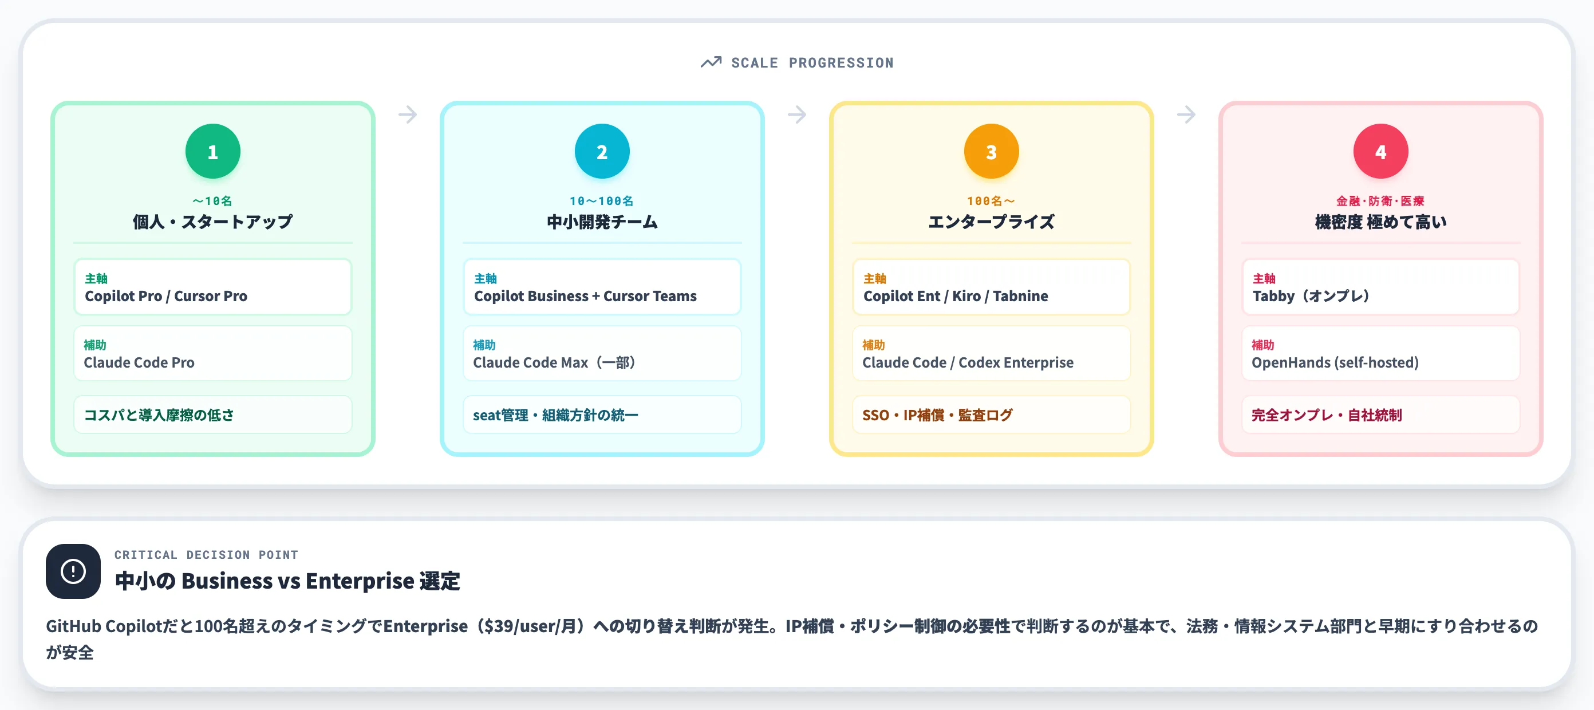
Task: Click the arrow between step 2 and step 3
Action: click(797, 115)
